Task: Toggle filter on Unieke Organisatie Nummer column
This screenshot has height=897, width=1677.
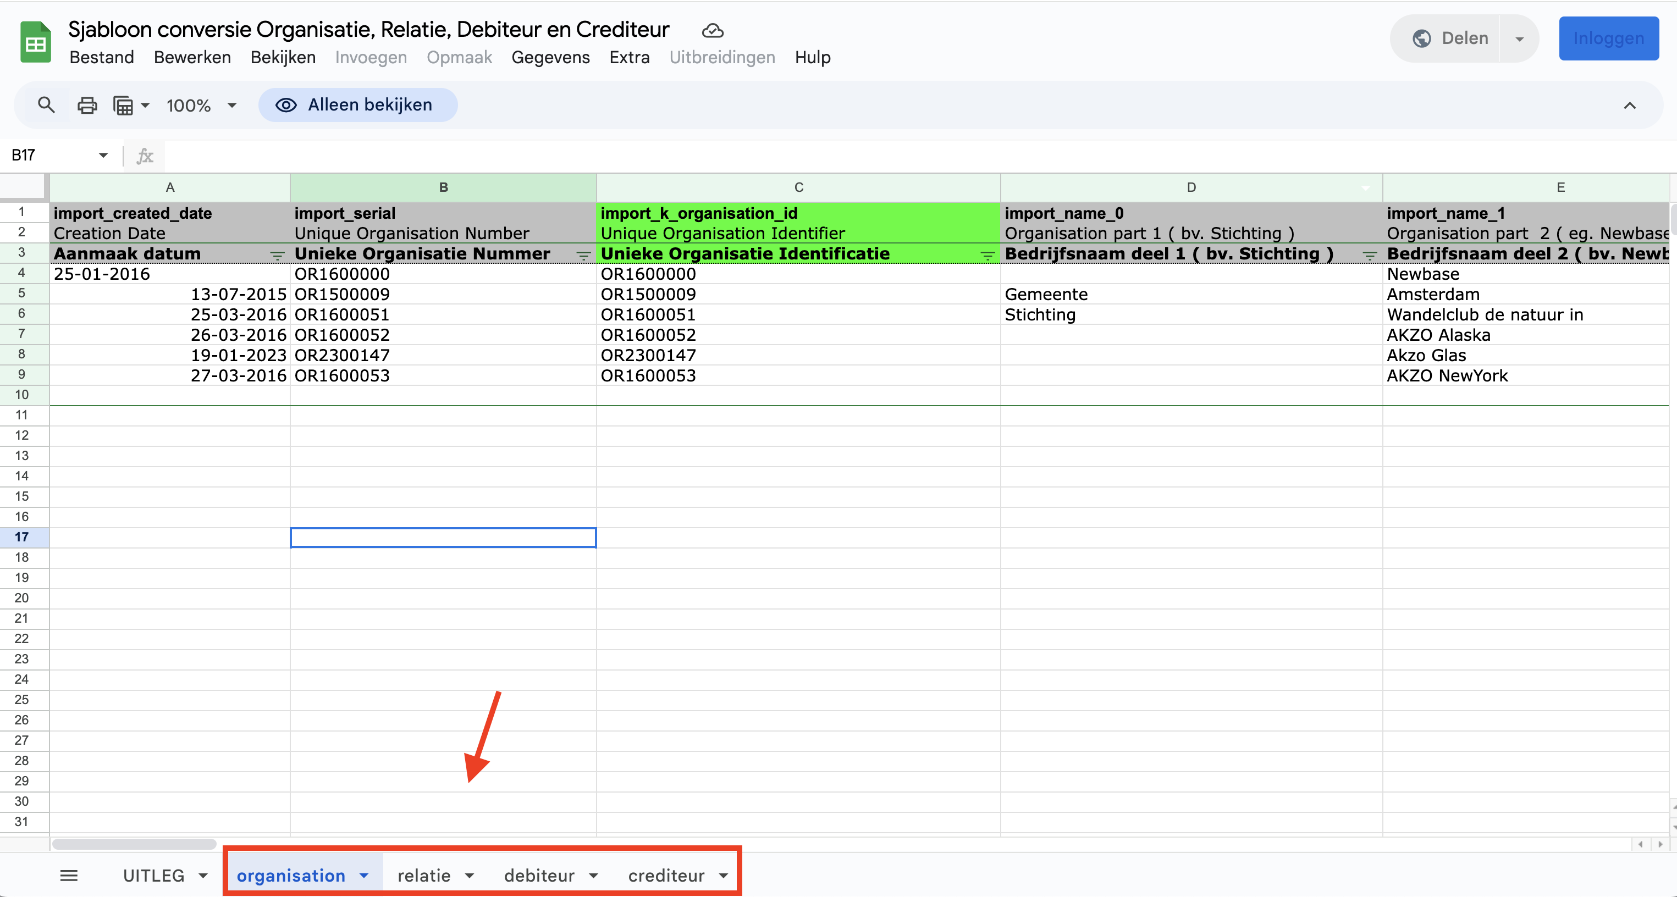Action: pos(583,255)
